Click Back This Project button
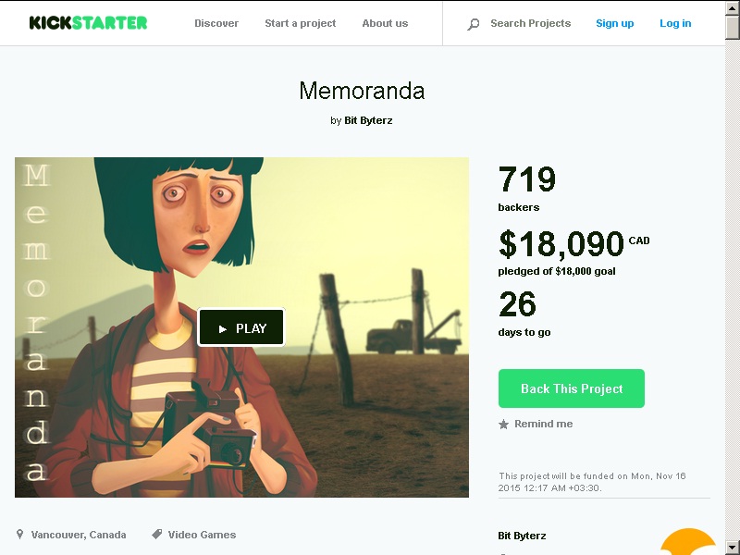 point(571,388)
